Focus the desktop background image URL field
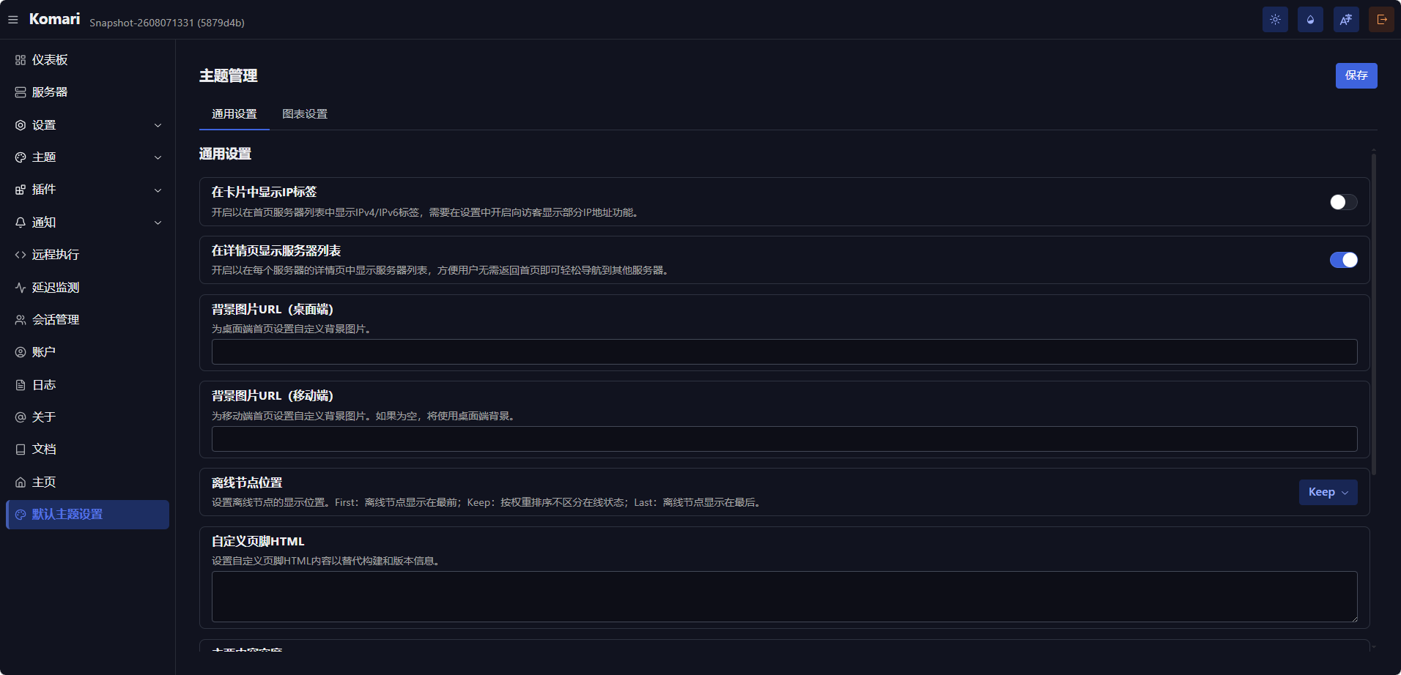 (784, 352)
